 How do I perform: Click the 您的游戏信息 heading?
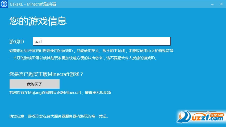click(38, 21)
